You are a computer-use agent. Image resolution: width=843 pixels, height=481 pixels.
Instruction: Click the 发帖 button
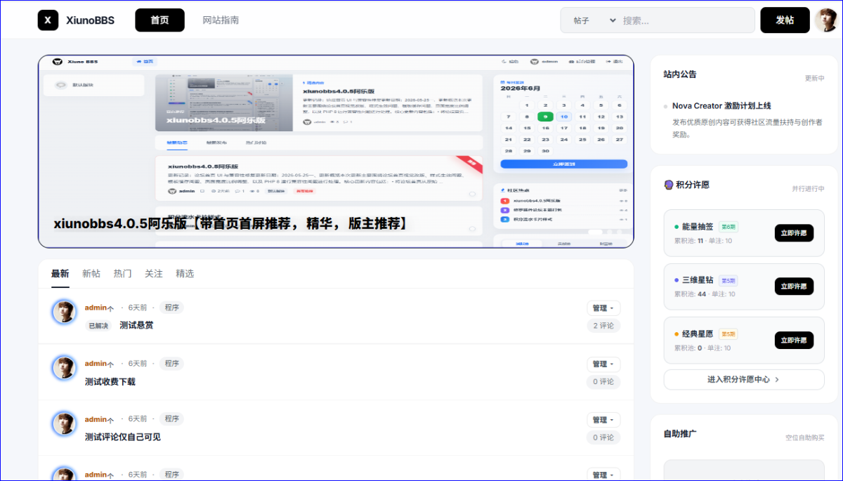785,20
